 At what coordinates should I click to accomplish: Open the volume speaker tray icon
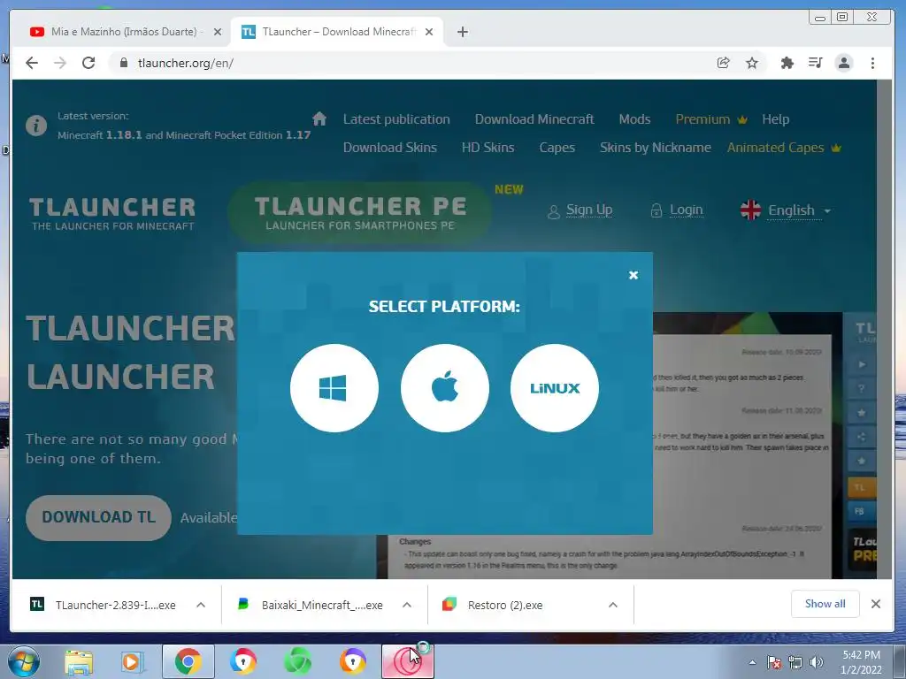click(x=817, y=662)
